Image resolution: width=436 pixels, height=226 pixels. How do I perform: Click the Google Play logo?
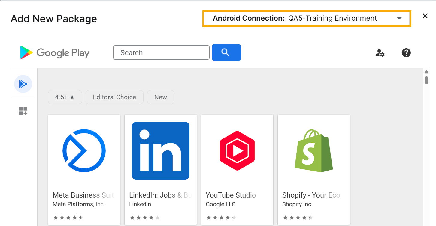pos(55,53)
